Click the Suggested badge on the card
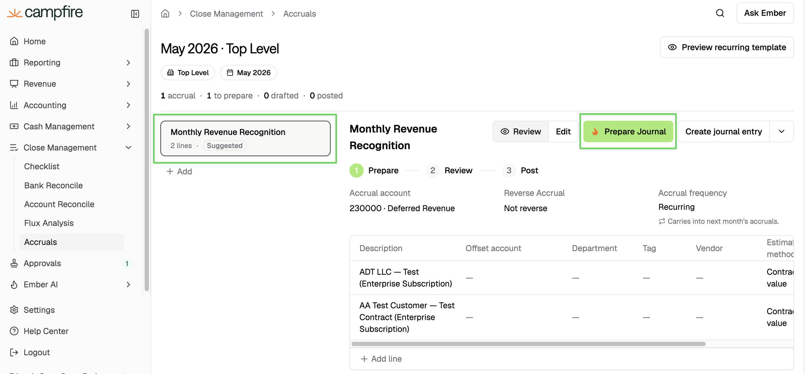The width and height of the screenshot is (805, 374). tap(225, 146)
